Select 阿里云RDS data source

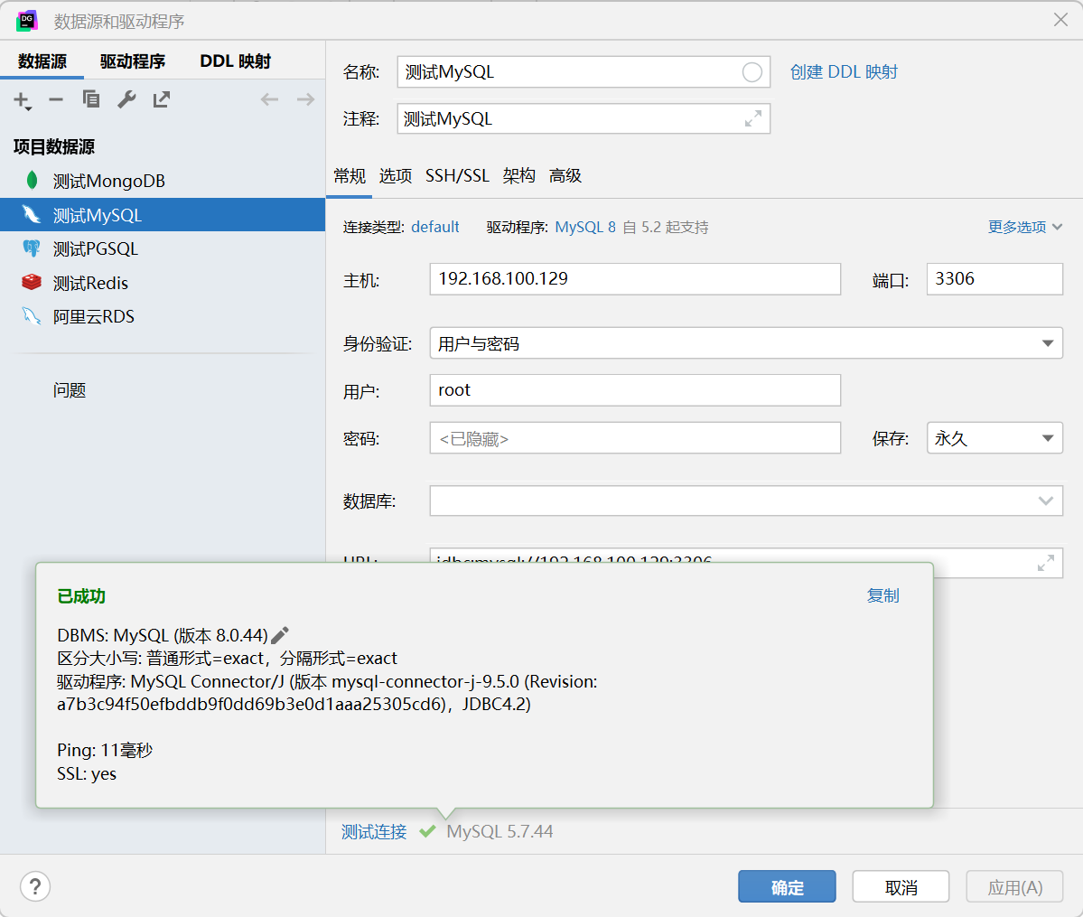pyautogui.click(x=163, y=316)
